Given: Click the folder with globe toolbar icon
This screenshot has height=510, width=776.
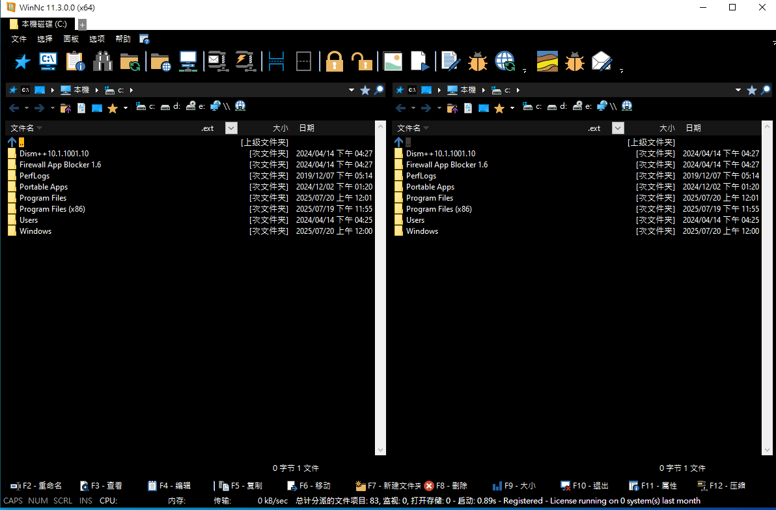Looking at the screenshot, I should (x=161, y=62).
